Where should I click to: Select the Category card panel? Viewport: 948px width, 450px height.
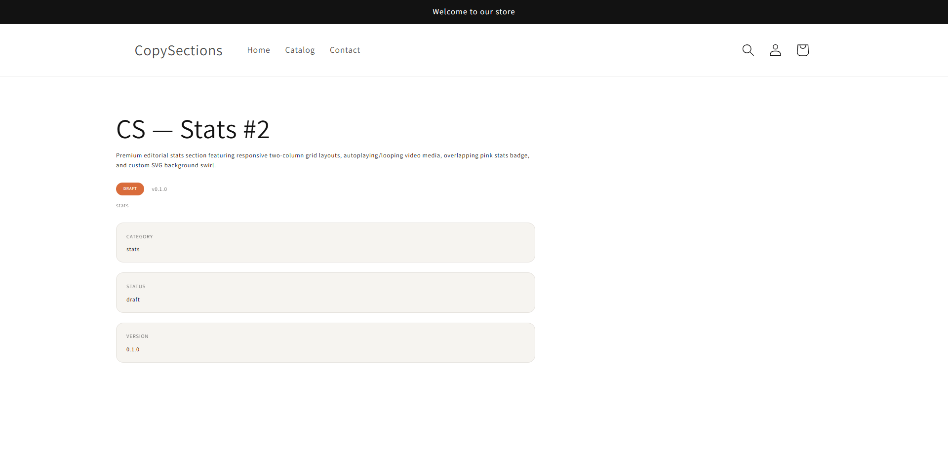tap(325, 242)
